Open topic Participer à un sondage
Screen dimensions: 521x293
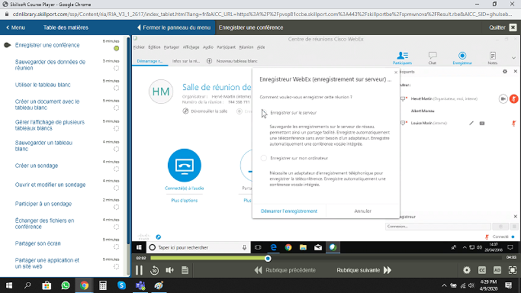pos(43,204)
